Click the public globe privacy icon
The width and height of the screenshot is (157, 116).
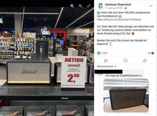coord(126,8)
